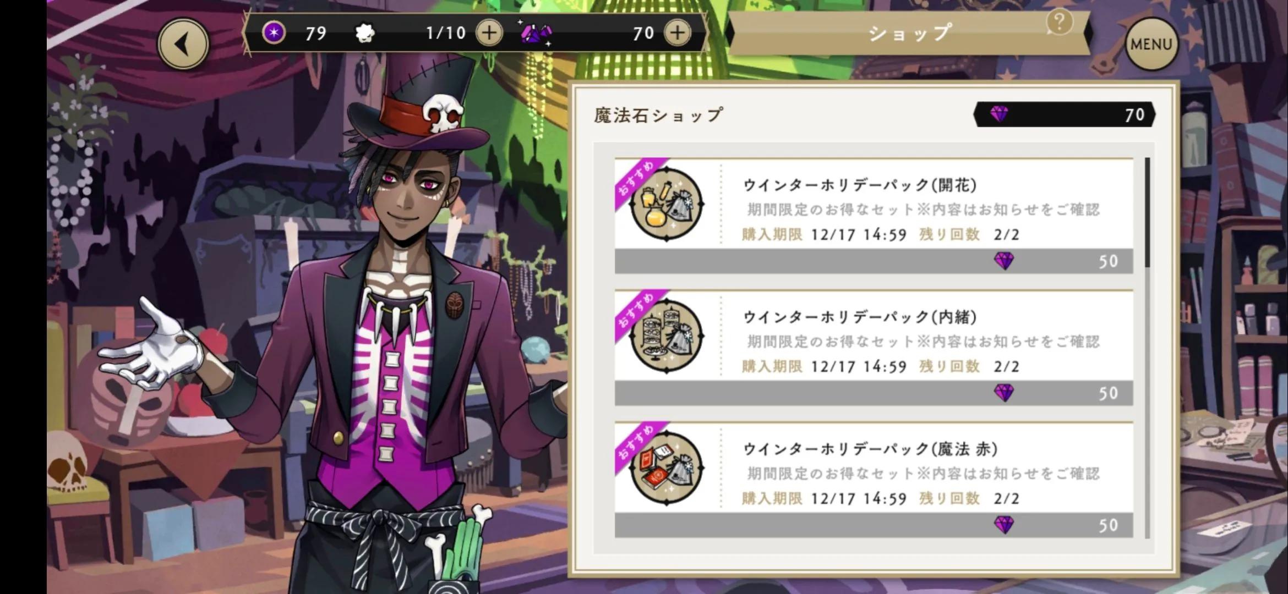Buy second pack via its 50 gem price bar
Viewport: 1288px width, 594px height.
[x=874, y=393]
